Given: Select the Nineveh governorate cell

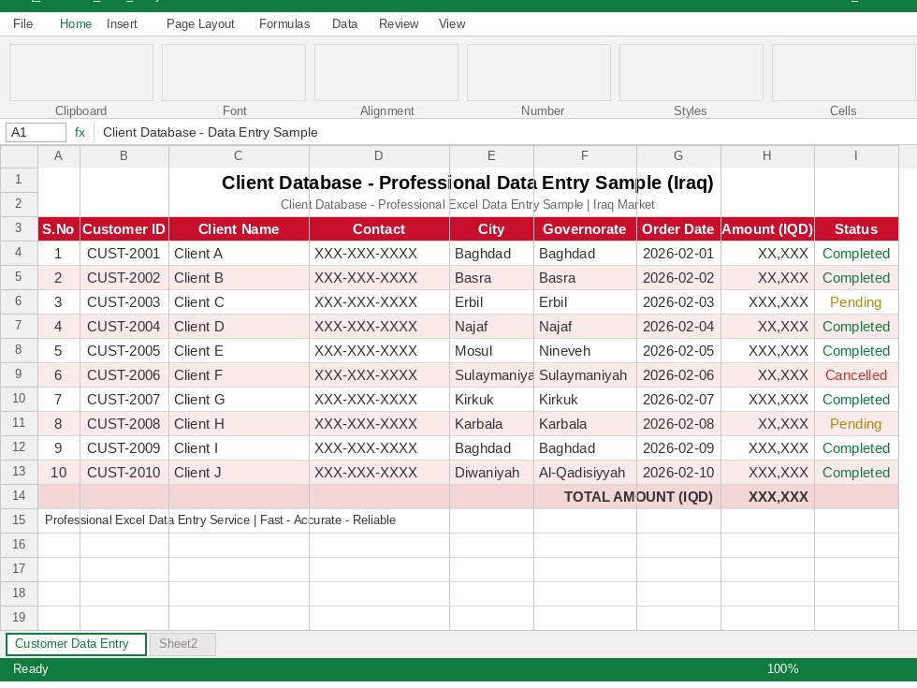Looking at the screenshot, I should pyautogui.click(x=585, y=350).
